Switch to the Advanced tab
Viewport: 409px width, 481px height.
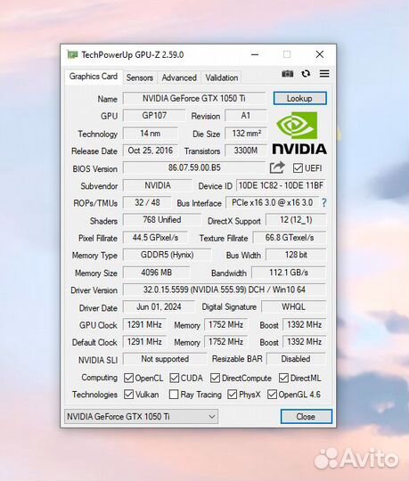[179, 77]
